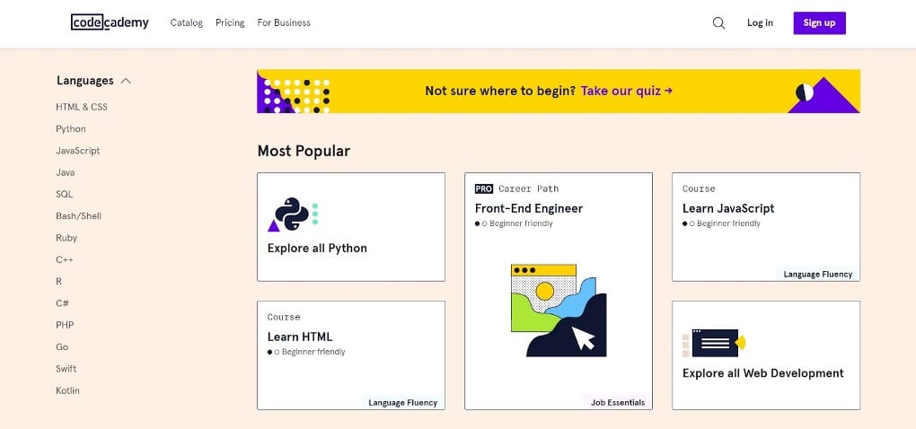
Task: Click the Sign up button
Action: point(819,22)
